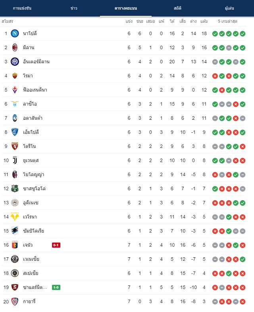This screenshot has width=254, height=312.
Task: Switch to the ผู้เล่น tab
Action: pos(229,8)
